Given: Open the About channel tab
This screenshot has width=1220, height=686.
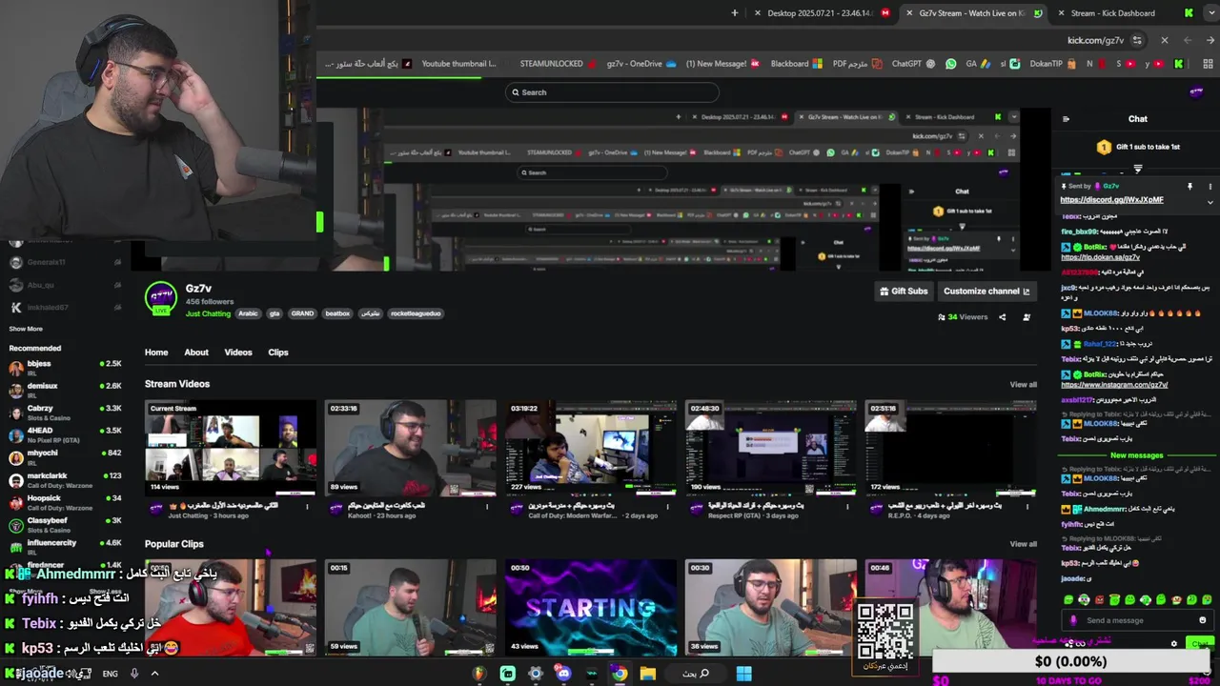Looking at the screenshot, I should point(196,353).
